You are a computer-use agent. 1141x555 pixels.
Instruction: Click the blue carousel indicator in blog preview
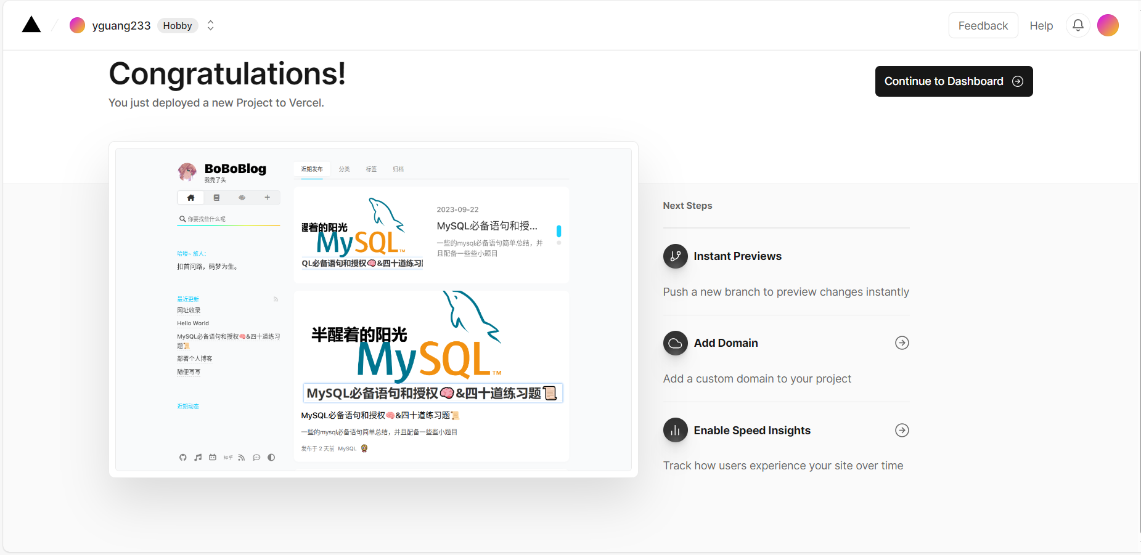pos(558,231)
